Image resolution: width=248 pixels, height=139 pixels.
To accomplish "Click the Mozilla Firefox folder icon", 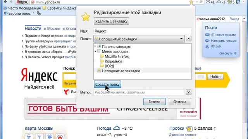I will pos(102,56).
